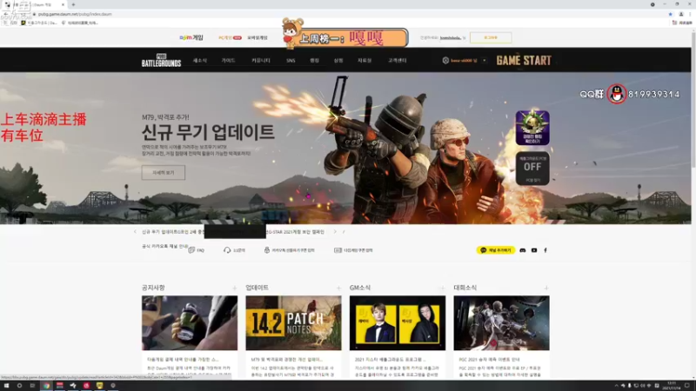Image resolution: width=696 pixels, height=391 pixels.
Task: Expand the account dropdown arrow in navbar
Action: pyautogui.click(x=485, y=60)
